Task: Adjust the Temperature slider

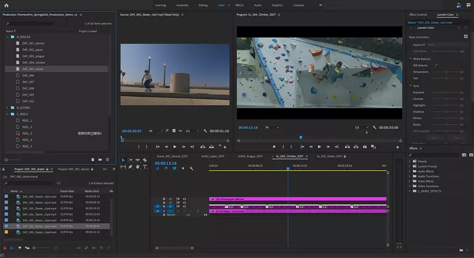Action: point(446,72)
